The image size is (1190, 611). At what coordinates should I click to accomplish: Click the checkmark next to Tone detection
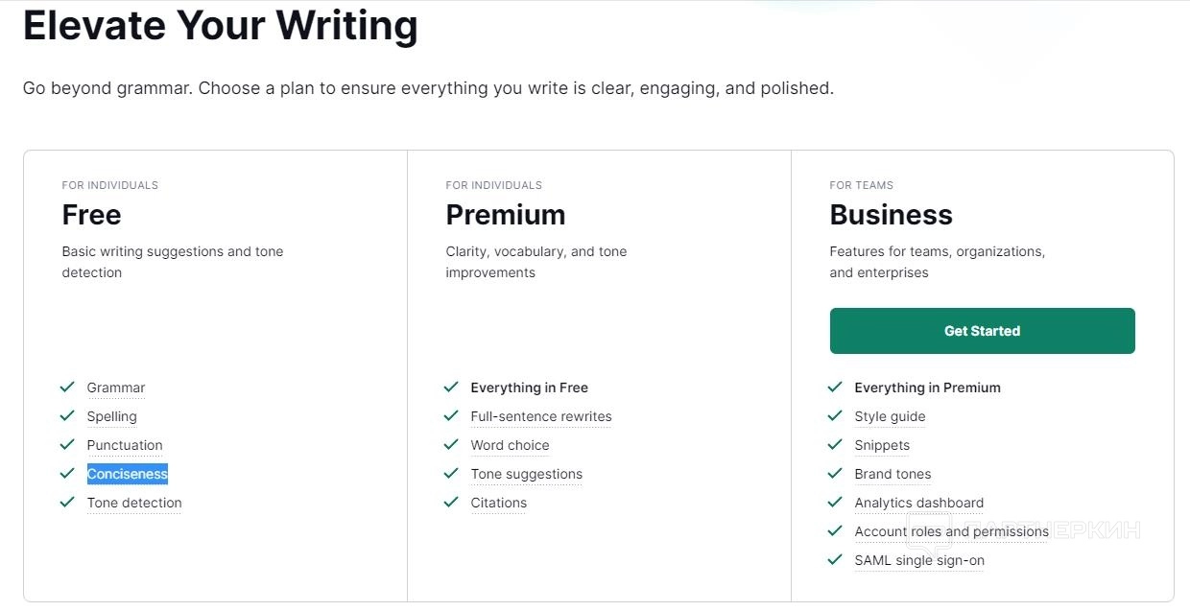pyautogui.click(x=67, y=503)
